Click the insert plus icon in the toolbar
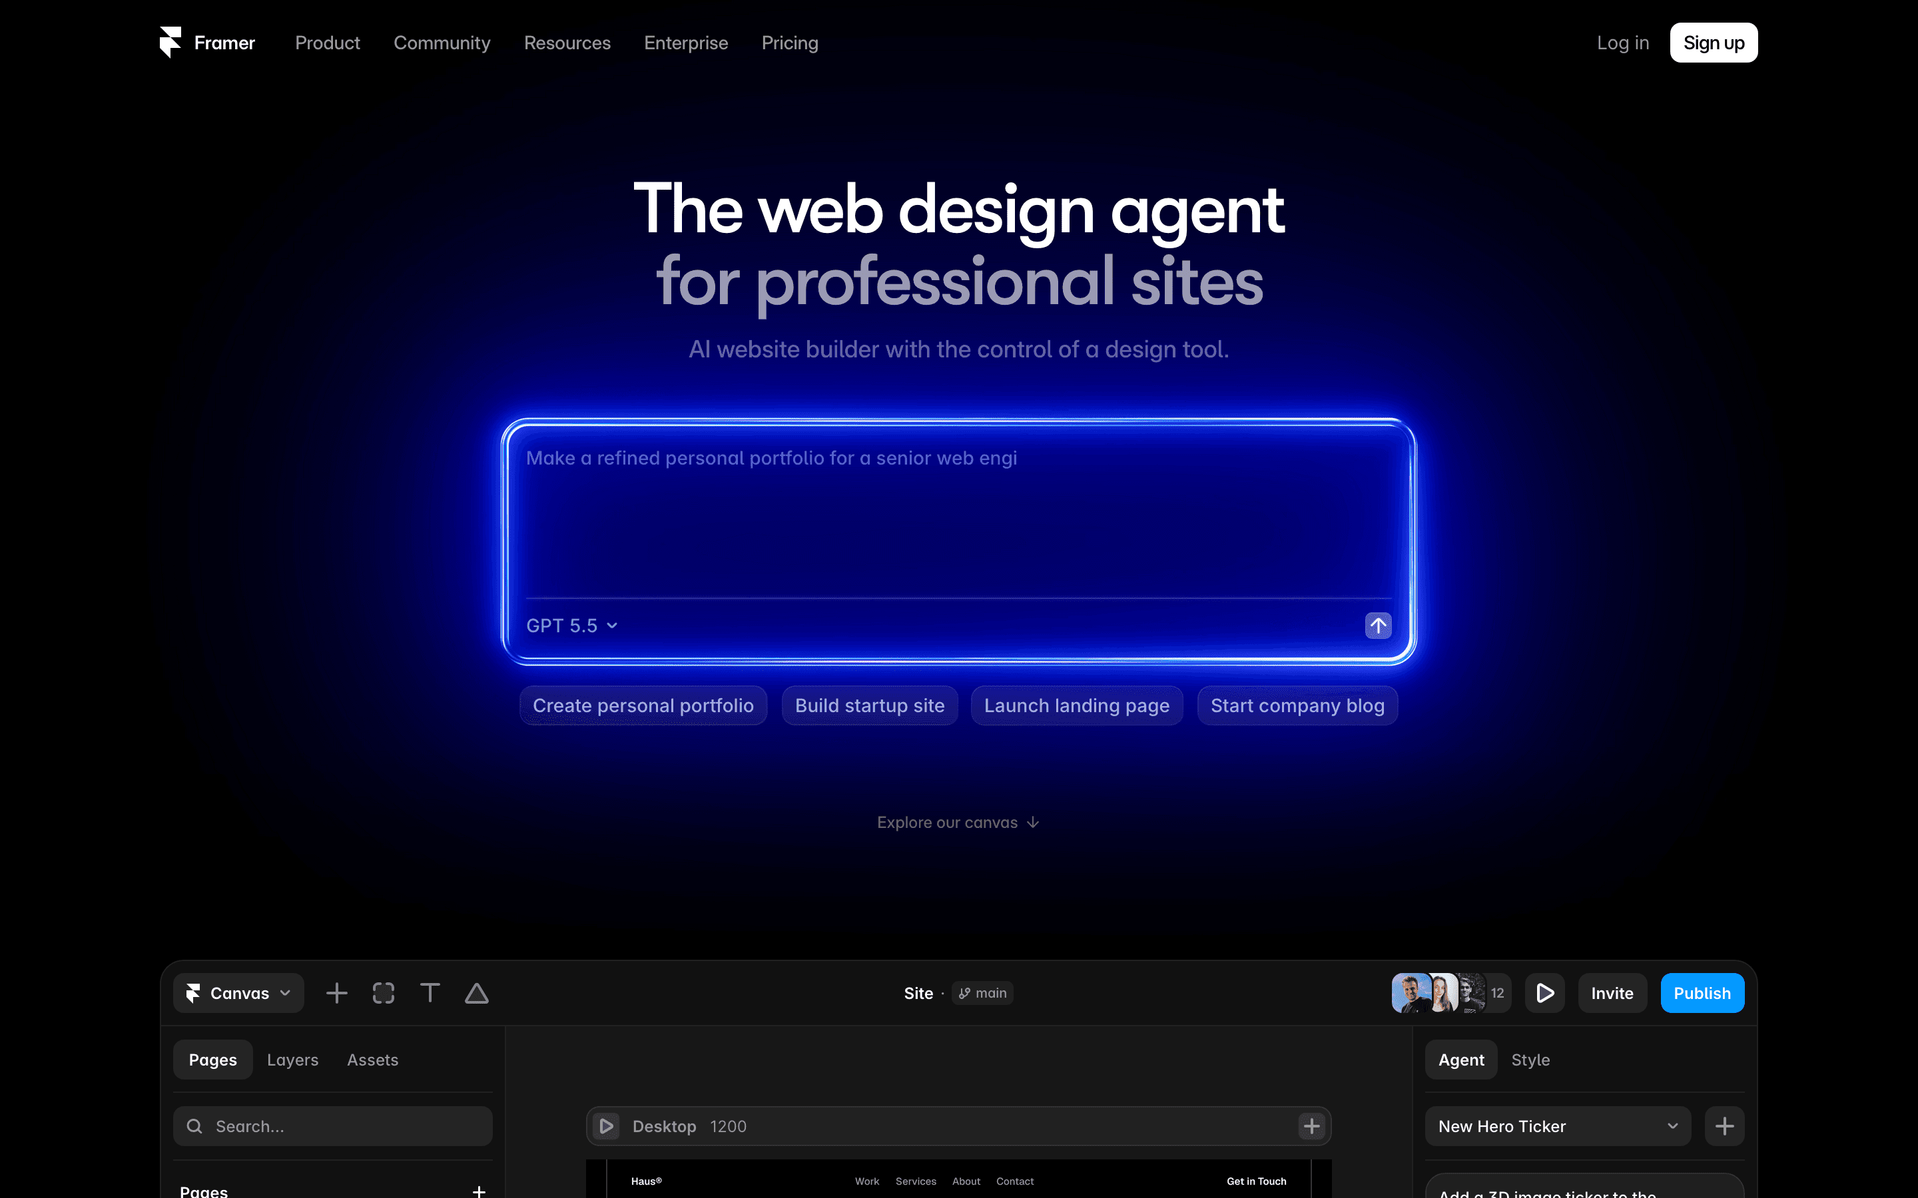This screenshot has height=1198, width=1918. 337,993
